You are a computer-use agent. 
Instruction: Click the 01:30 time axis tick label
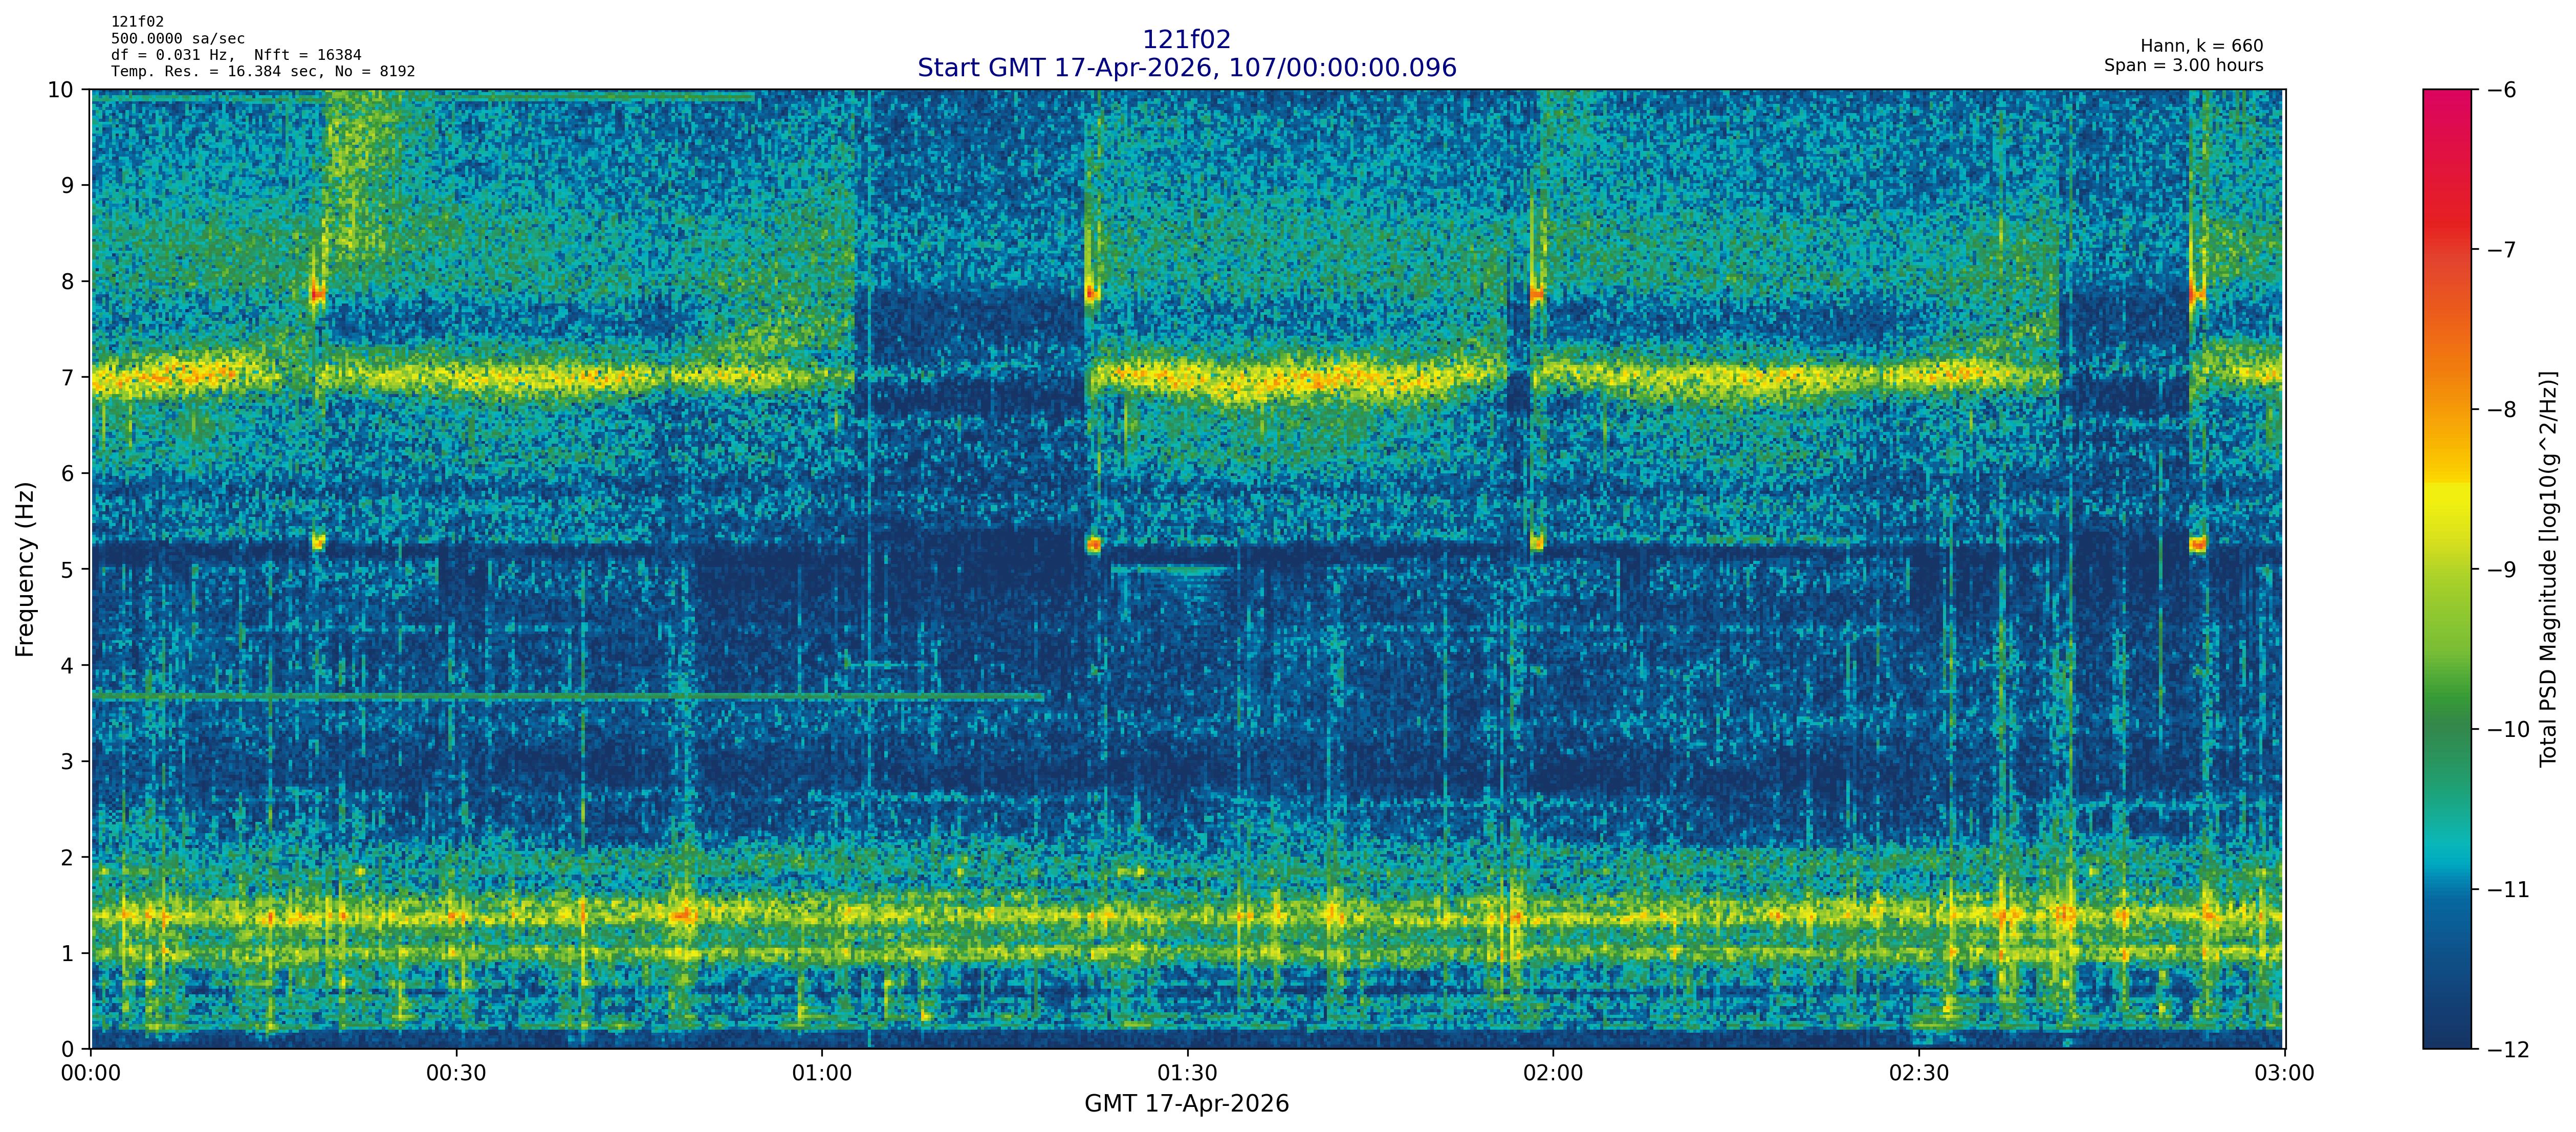(x=1187, y=1074)
